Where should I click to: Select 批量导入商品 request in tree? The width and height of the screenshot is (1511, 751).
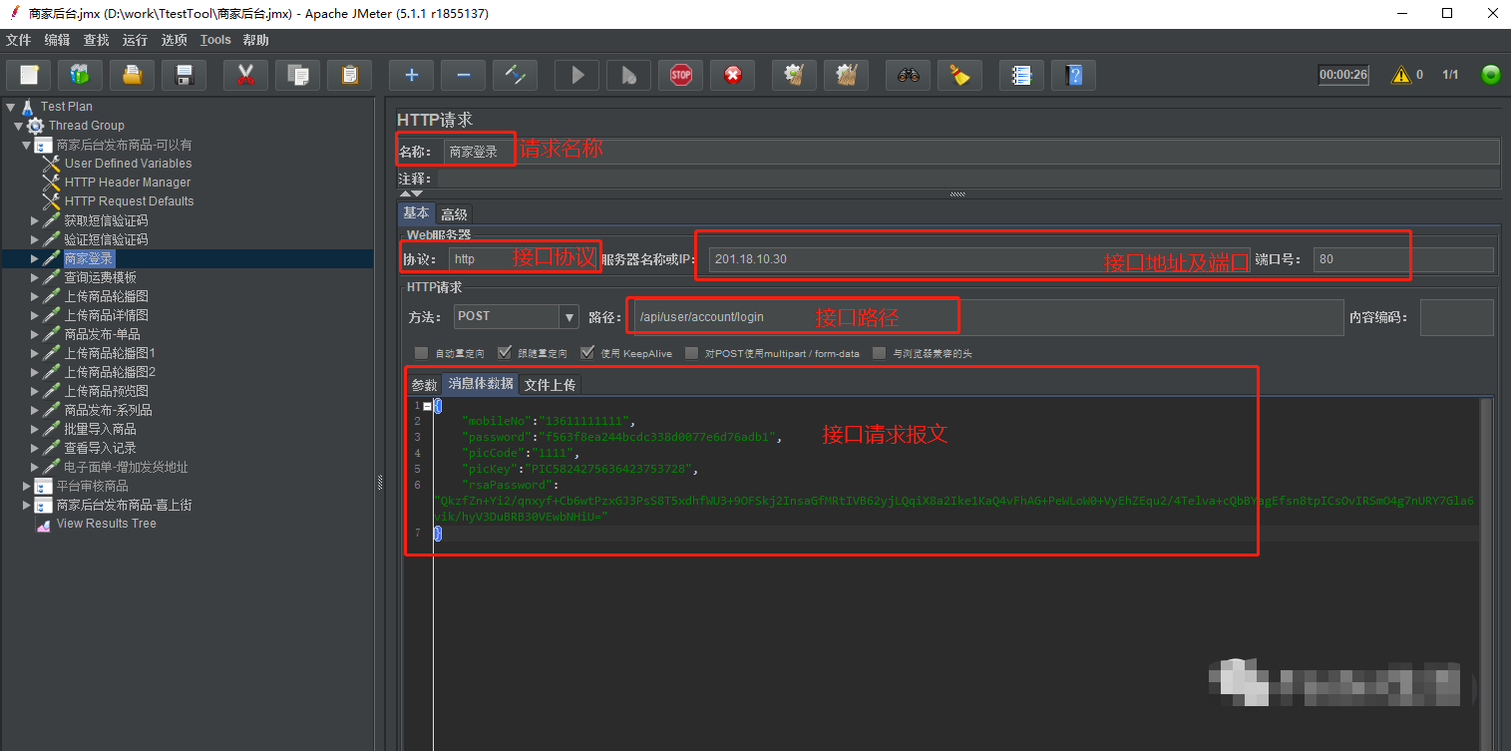click(100, 429)
